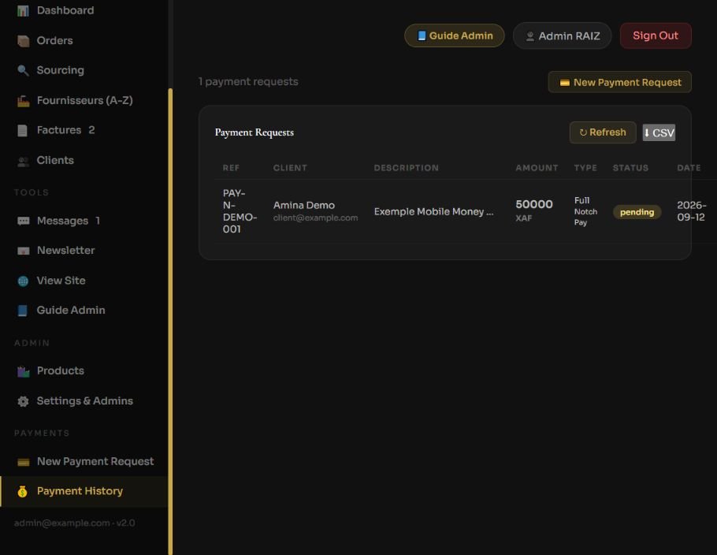The image size is (717, 555).
Task: Click the sidebar vertical scrollbar
Action: tap(170, 320)
